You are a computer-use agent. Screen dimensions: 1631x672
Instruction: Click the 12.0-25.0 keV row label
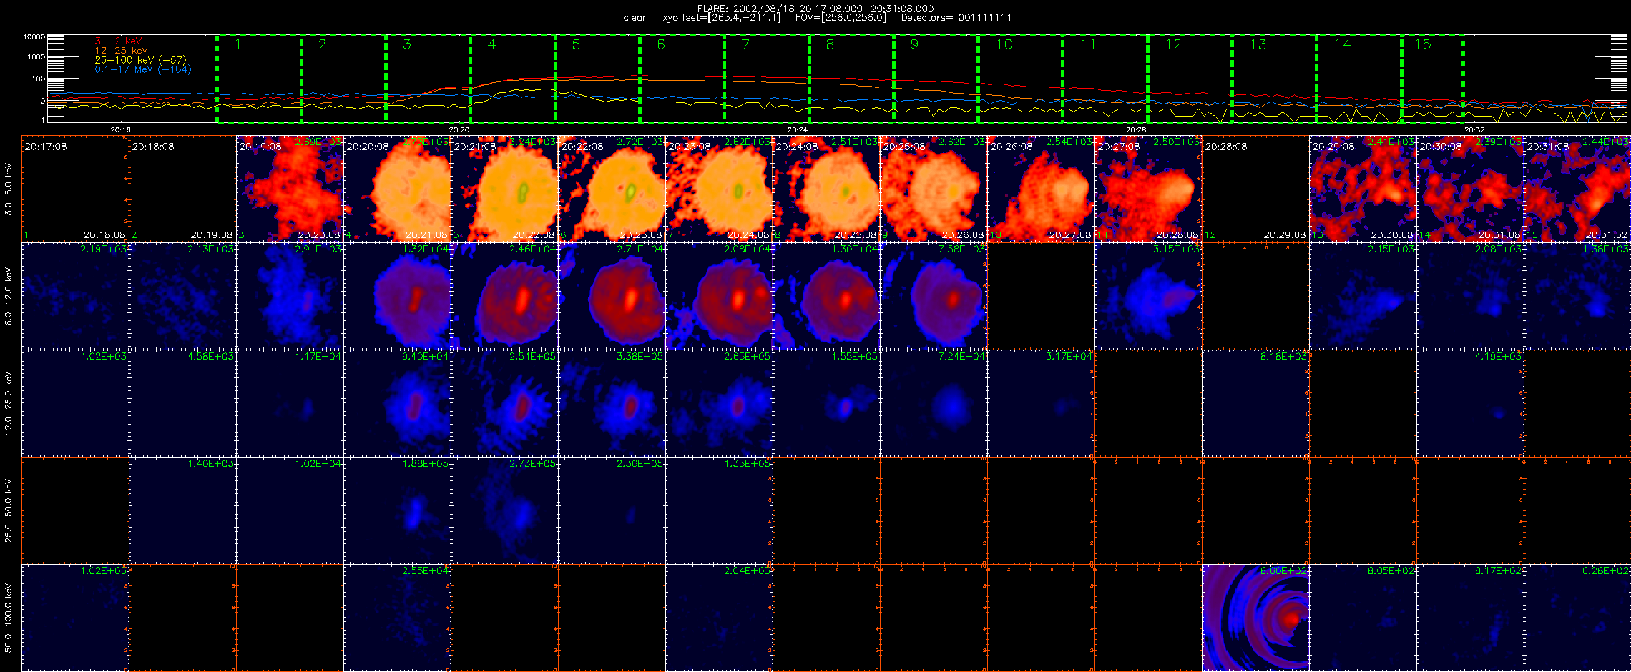(9, 403)
